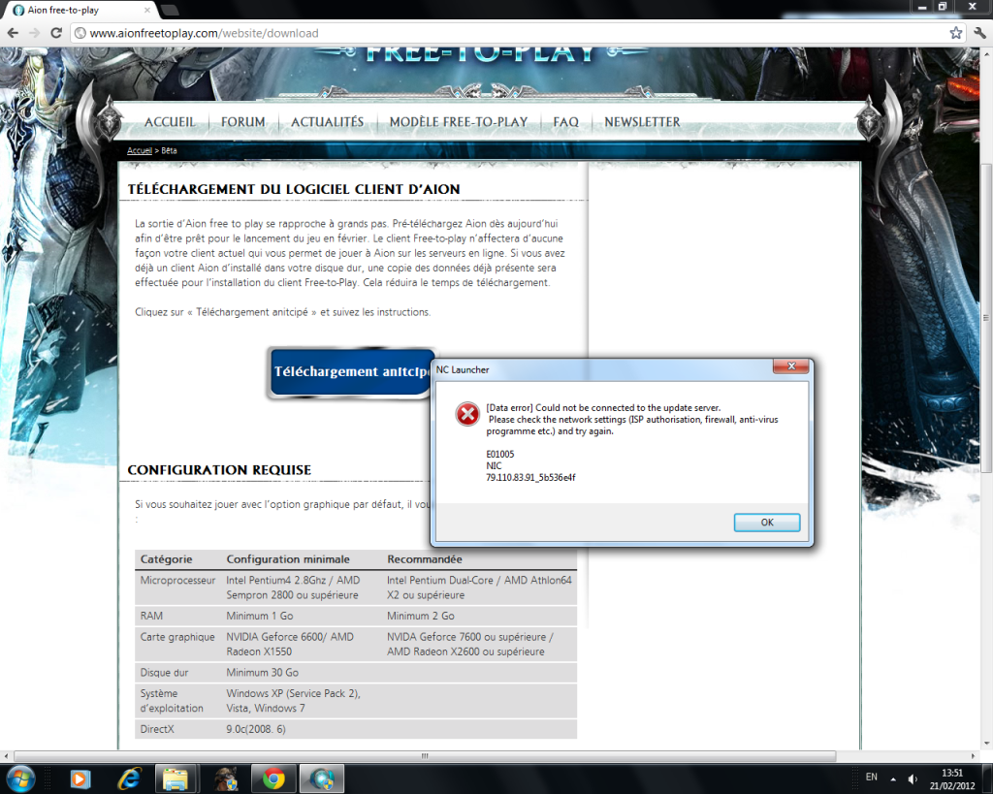The width and height of the screenshot is (993, 794).
Task: Click the OK button in NC Launcher dialog
Action: tap(766, 523)
